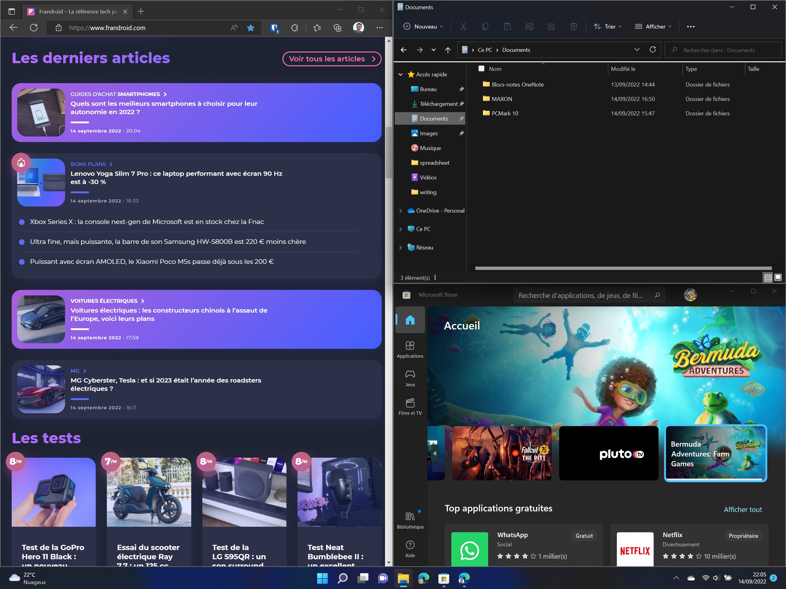Click Voir tous les articles button
This screenshot has width=786, height=589.
click(331, 59)
